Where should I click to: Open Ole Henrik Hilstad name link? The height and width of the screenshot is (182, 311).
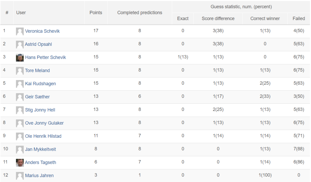coord(43,136)
